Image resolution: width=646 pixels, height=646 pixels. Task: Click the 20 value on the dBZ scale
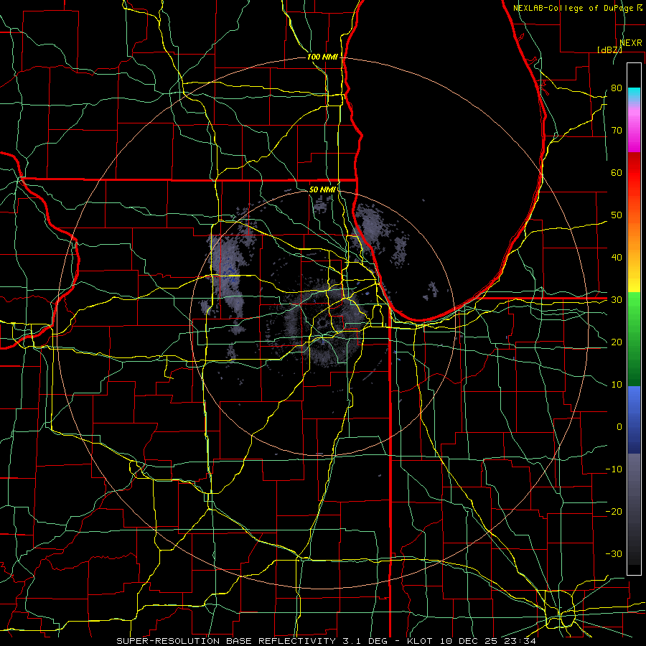(617, 342)
